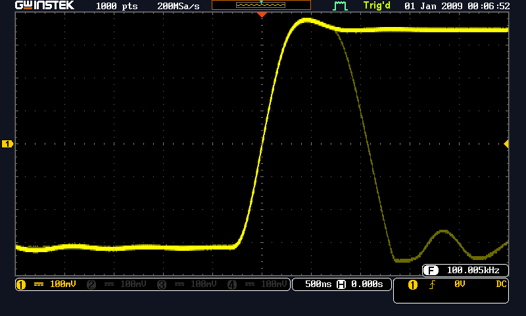Click the date and time display

point(457,6)
